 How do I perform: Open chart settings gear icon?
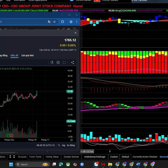[58, 62]
